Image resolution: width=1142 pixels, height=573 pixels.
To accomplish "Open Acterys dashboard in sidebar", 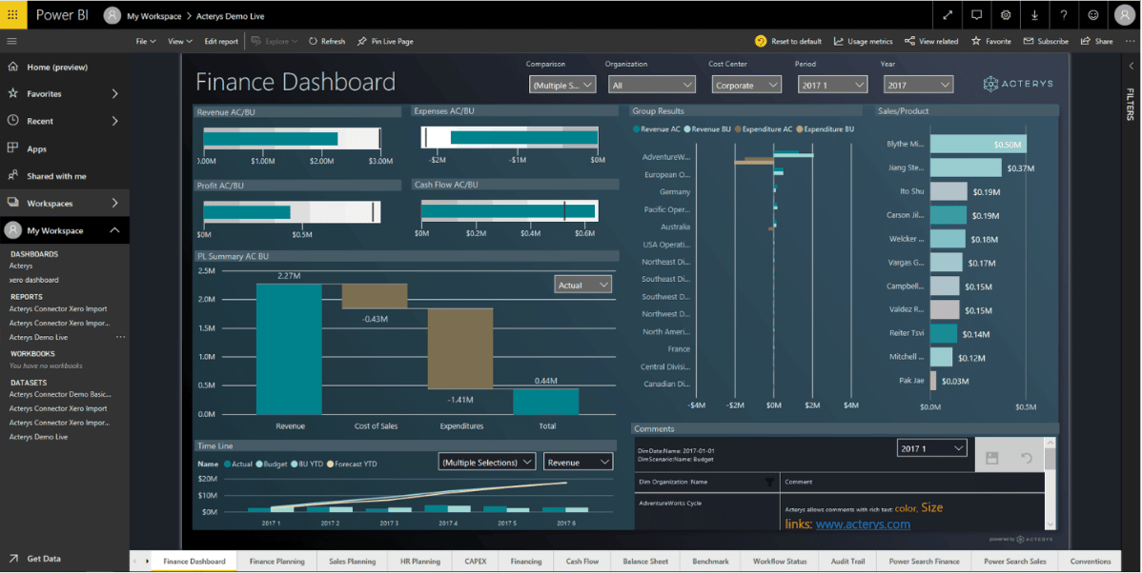I will click(x=21, y=267).
